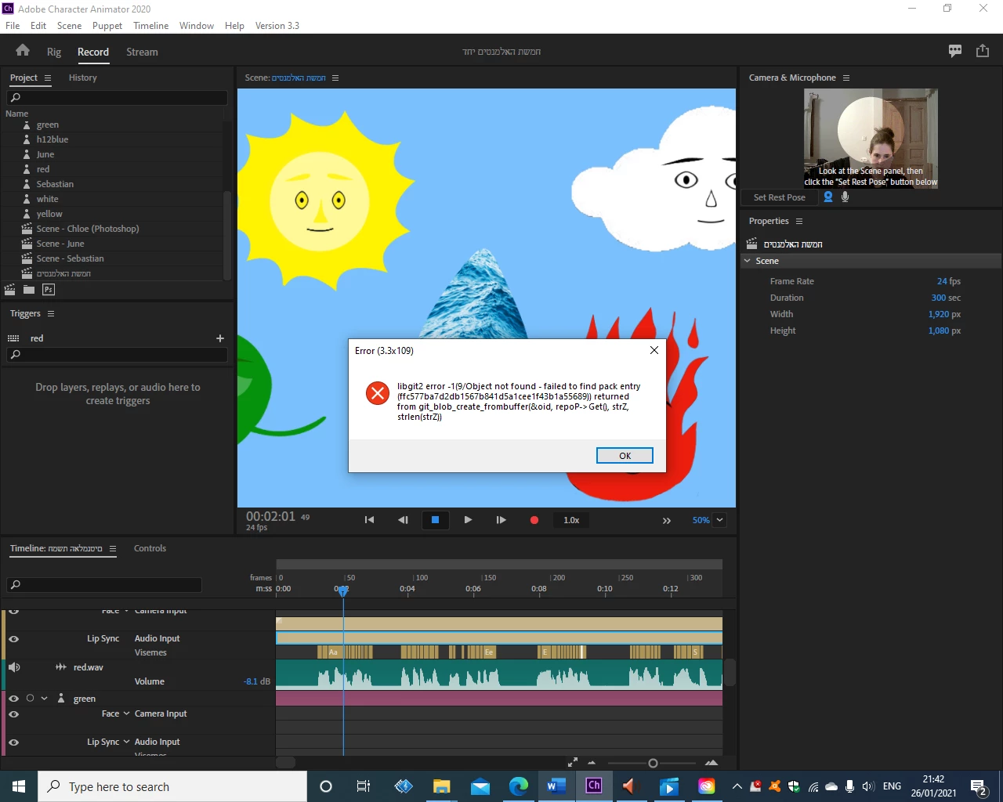Create a new scene via the clapperboard icon below the Project list
Viewport: 1003px width, 802px height.
point(10,290)
